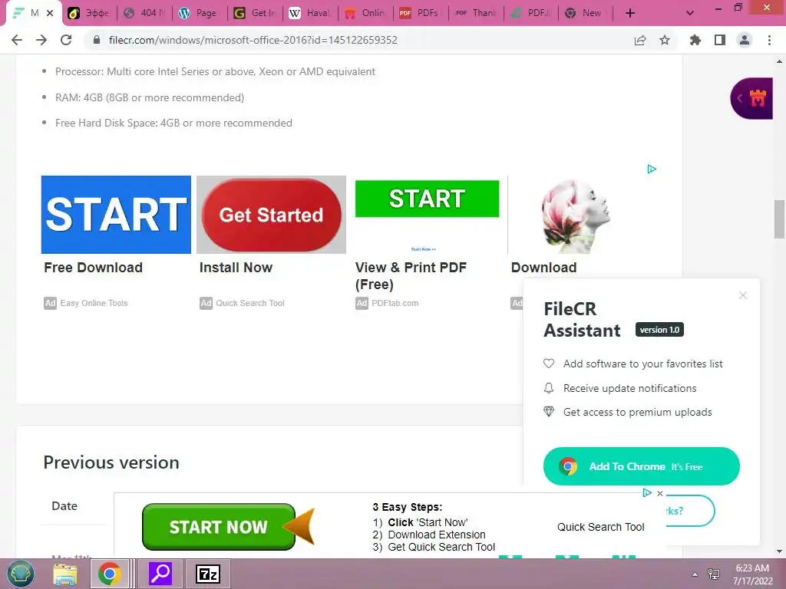
Task: Switch to the PDFs tab
Action: tap(421, 13)
